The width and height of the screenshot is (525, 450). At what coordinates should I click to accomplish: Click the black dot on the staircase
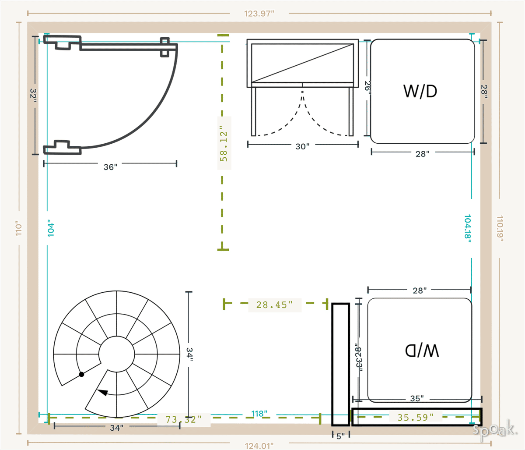tap(81, 374)
